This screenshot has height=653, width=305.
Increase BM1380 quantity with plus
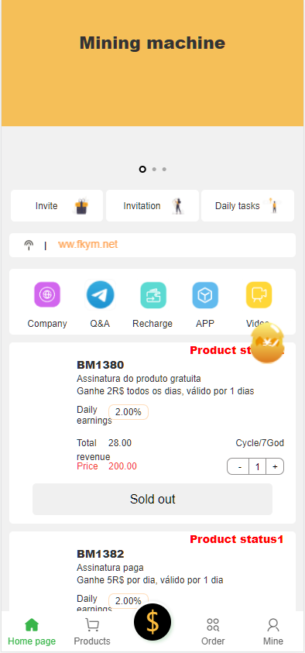275,467
